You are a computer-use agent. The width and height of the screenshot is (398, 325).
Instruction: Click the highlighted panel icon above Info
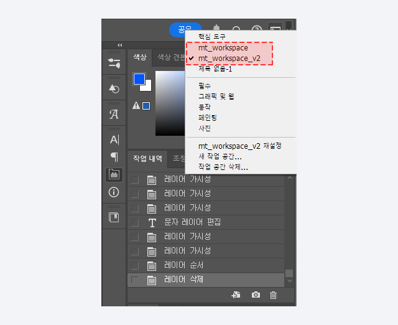(x=114, y=174)
